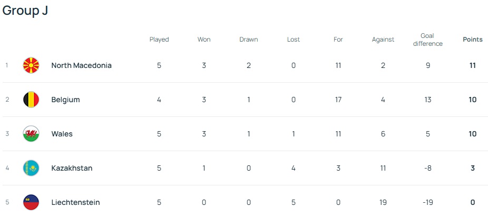Click the Belgium flag icon
Image resolution: width=488 pixels, height=217 pixels.
pyautogui.click(x=31, y=100)
